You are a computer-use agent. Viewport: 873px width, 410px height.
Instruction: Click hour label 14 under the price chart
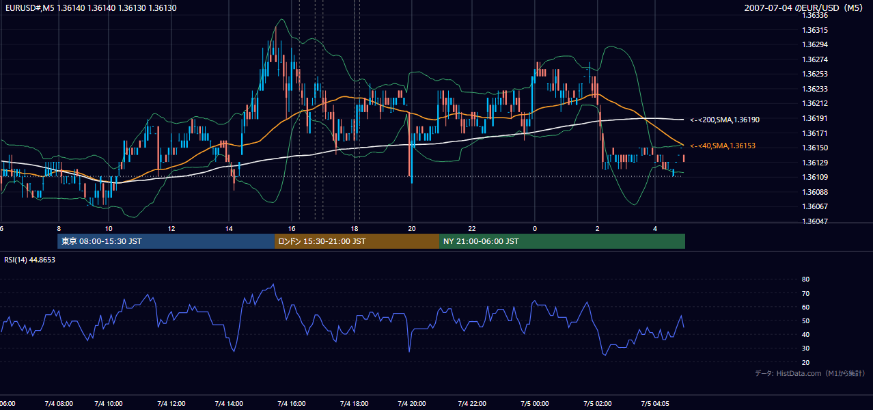(229, 228)
